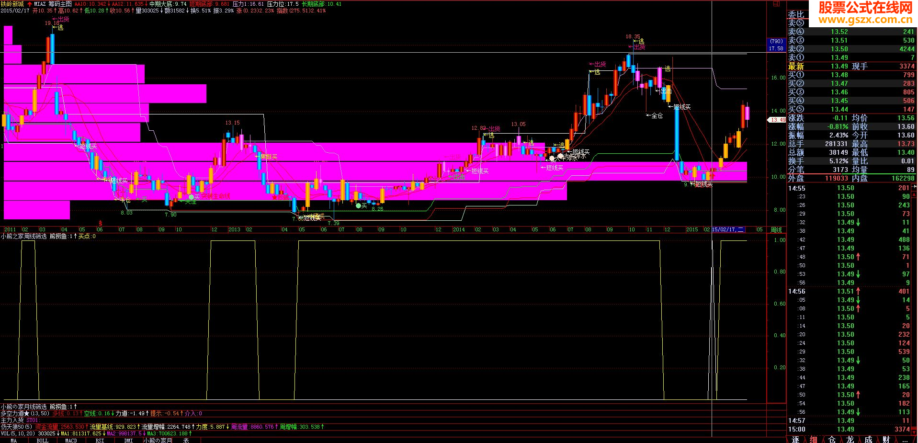Screen dimensions: 918x443
Task: Click the 总手 value 281331
Action: click(x=837, y=144)
